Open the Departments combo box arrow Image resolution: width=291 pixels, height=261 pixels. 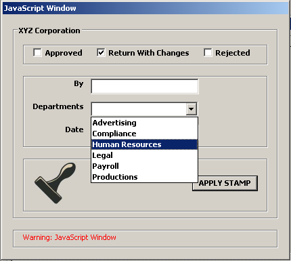coord(192,109)
